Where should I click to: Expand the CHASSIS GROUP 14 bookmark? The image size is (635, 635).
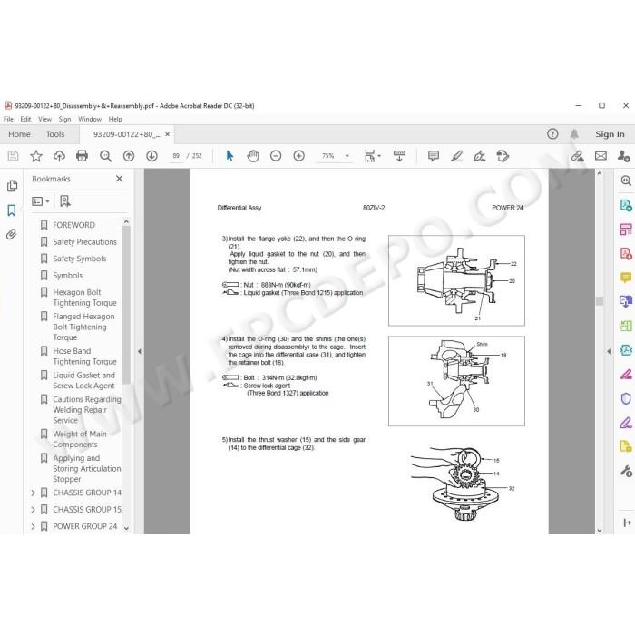click(x=33, y=493)
